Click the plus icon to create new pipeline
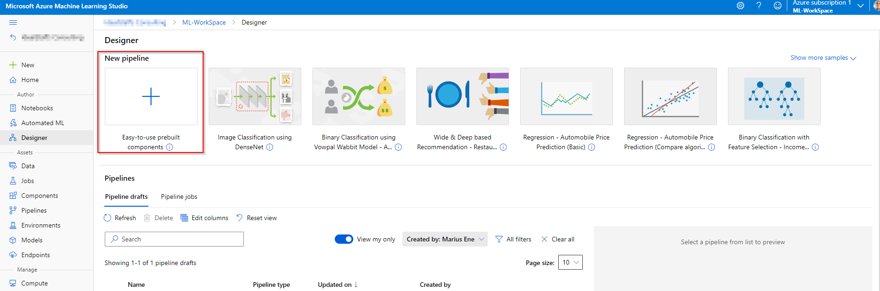880x291 pixels. [x=151, y=96]
